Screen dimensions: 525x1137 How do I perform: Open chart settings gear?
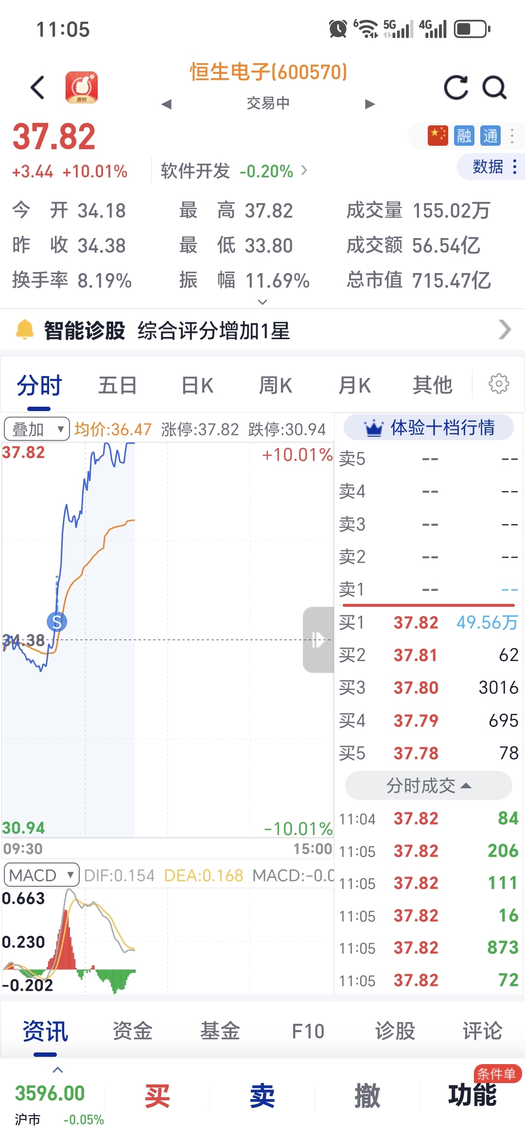tap(499, 384)
